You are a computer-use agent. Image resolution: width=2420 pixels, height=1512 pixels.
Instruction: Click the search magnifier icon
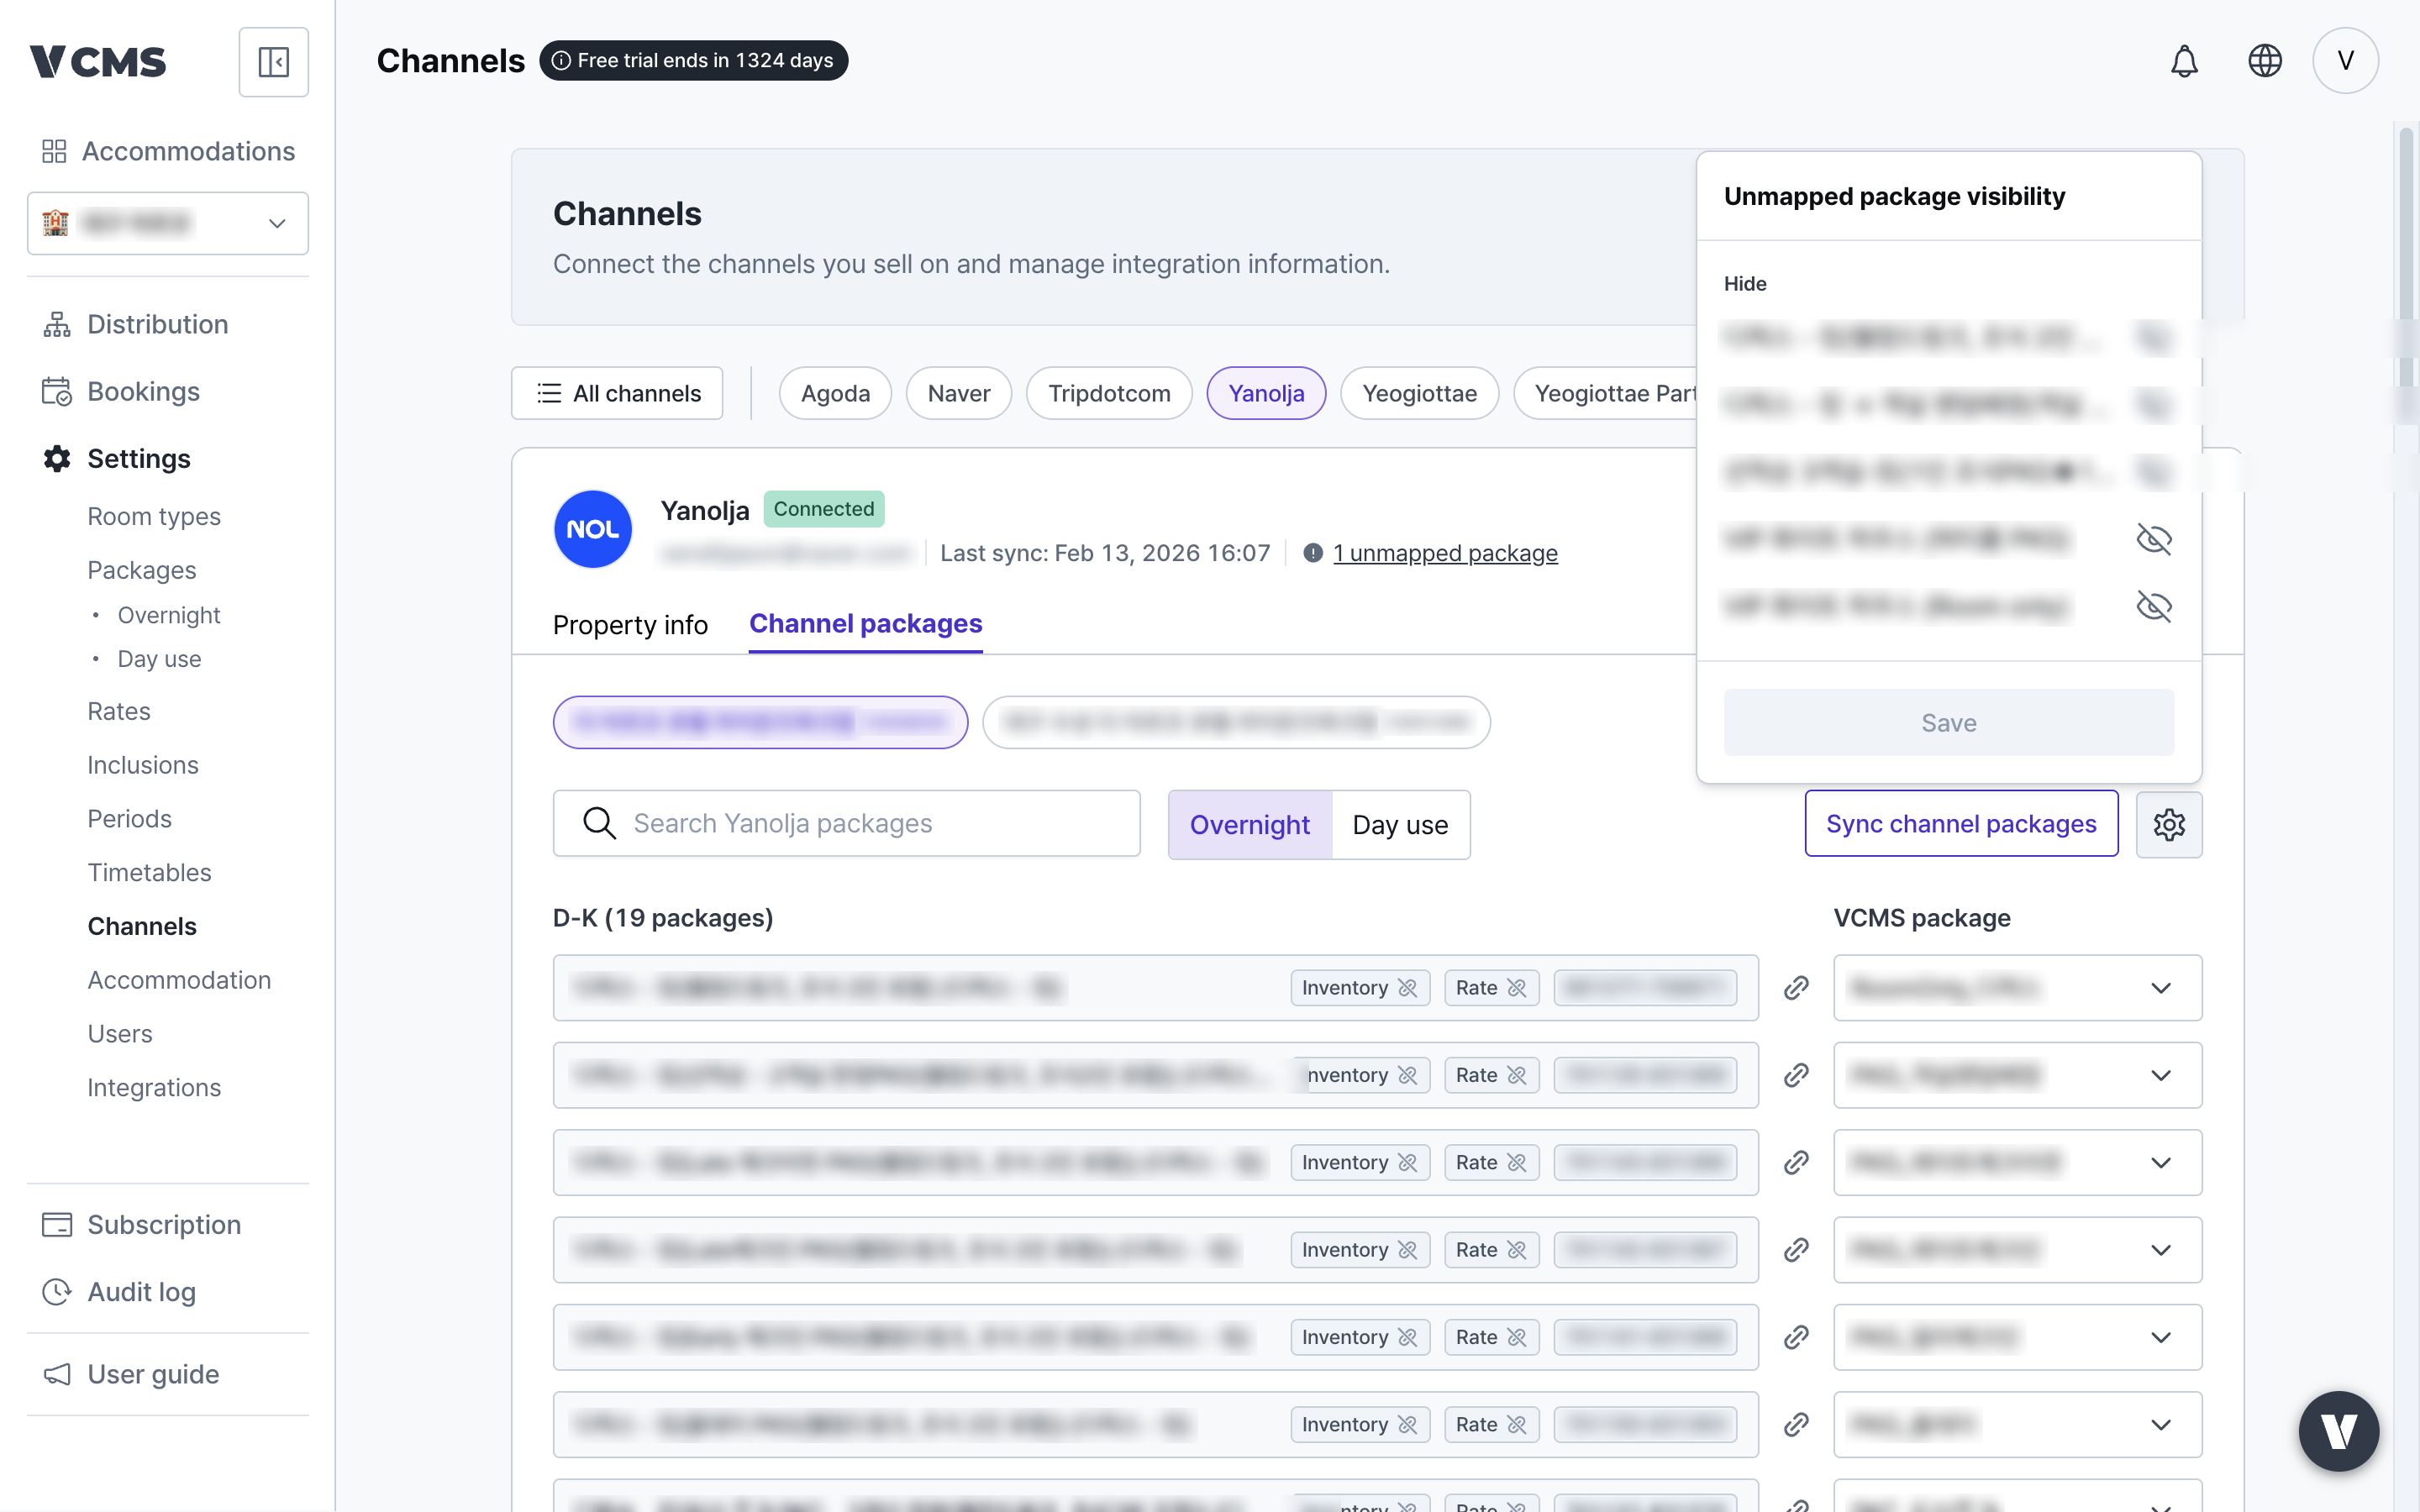(599, 823)
